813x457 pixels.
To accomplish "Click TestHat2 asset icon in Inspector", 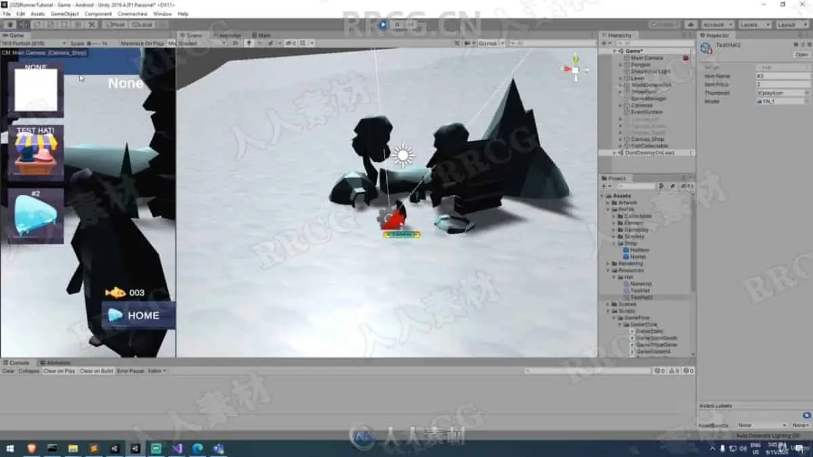I will [x=705, y=48].
